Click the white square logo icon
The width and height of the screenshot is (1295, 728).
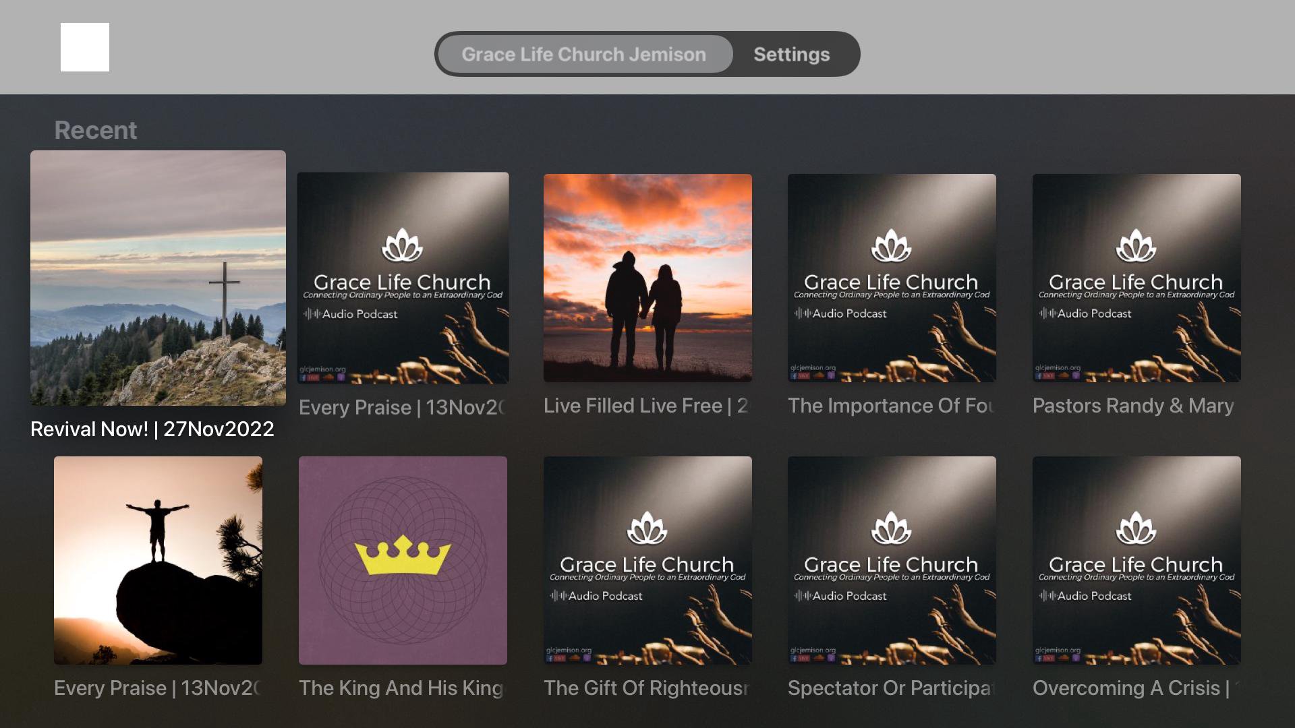85,47
